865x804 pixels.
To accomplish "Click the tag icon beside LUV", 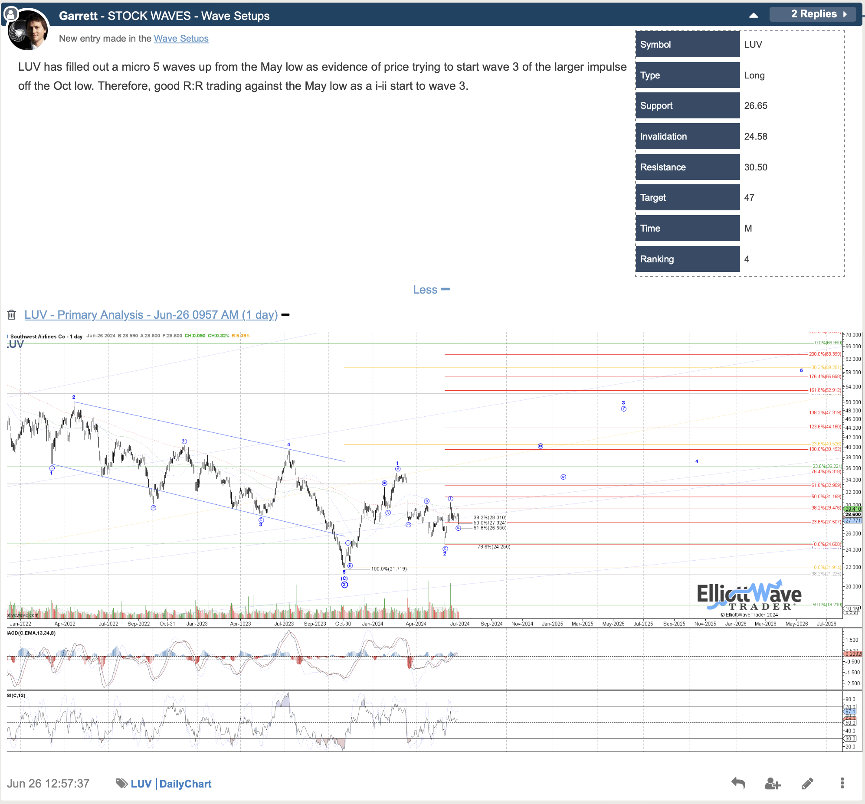I will coord(121,783).
